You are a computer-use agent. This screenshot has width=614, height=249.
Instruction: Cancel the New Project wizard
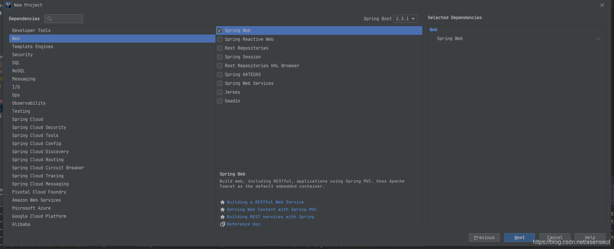555,238
